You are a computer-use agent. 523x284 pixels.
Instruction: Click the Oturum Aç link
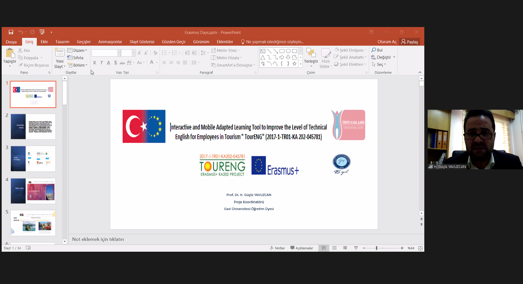[x=387, y=42]
